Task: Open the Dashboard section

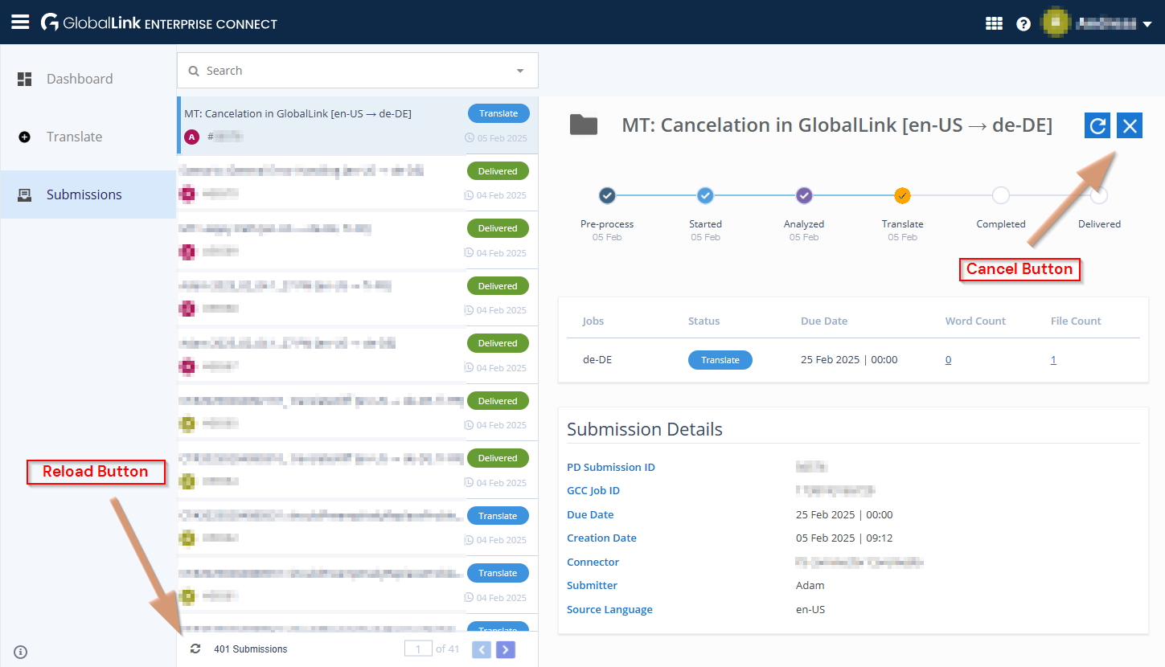Action: [80, 79]
